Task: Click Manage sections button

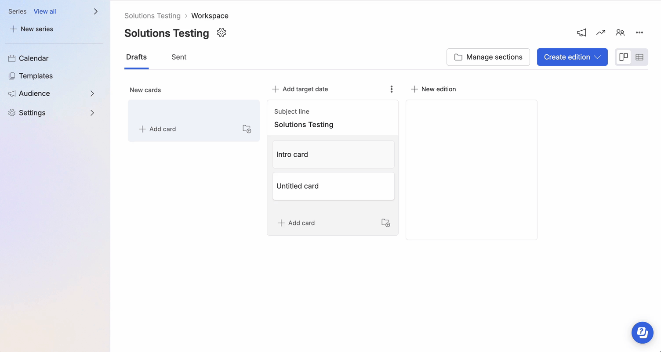Action: (488, 57)
